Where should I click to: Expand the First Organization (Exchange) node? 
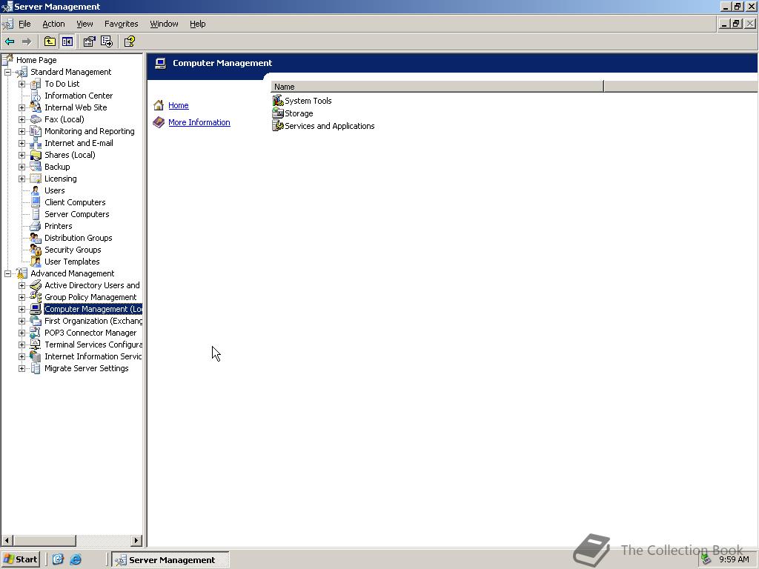(x=21, y=321)
